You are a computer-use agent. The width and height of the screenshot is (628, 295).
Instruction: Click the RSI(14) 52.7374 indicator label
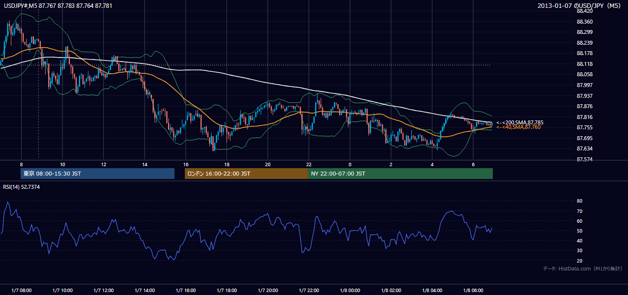[22, 187]
